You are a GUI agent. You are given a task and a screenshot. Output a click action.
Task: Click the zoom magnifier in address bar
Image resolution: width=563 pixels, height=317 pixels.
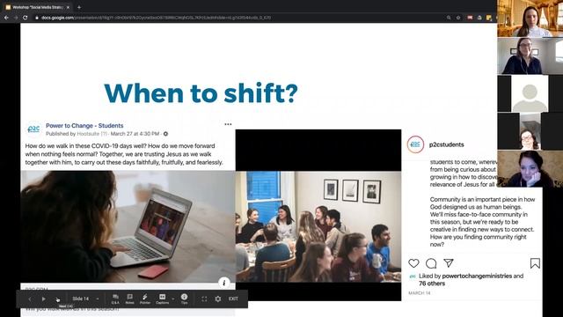click(x=449, y=18)
